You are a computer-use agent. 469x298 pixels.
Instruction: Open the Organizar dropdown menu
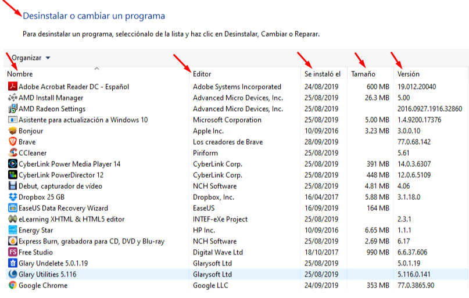click(30, 58)
